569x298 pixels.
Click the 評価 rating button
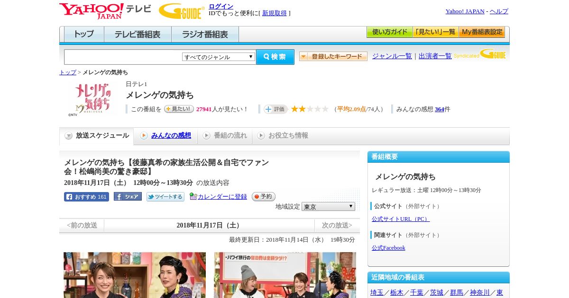275,109
